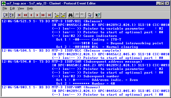
Task: Jump to the last event button
Action: click(x=49, y=15)
